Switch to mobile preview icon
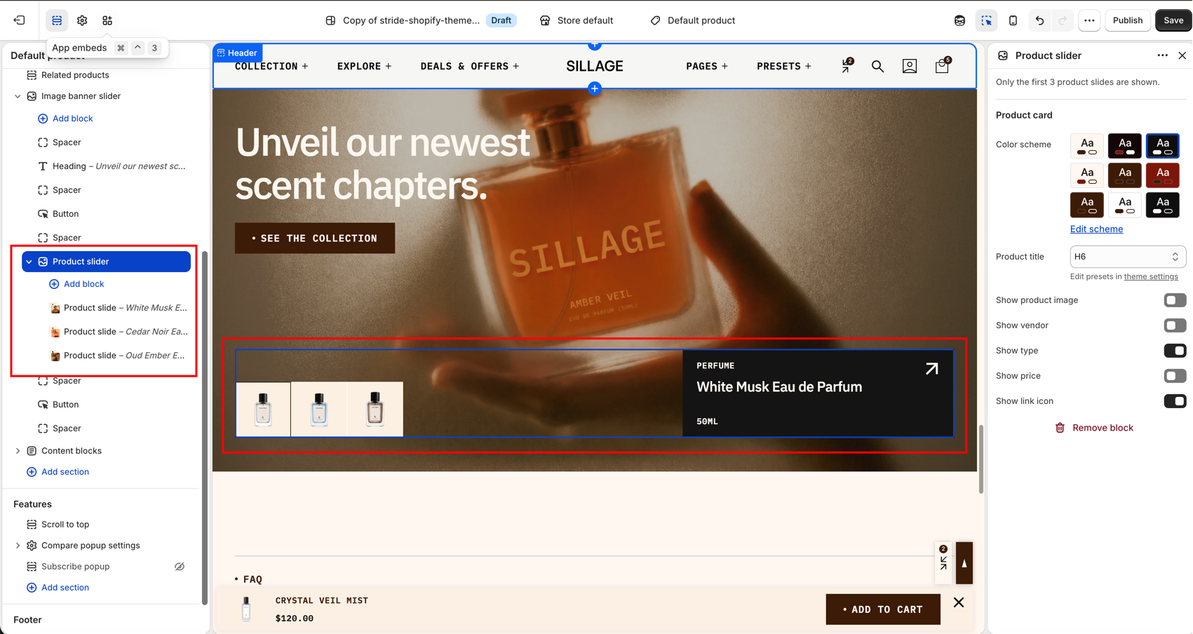The width and height of the screenshot is (1193, 634). (x=1013, y=20)
